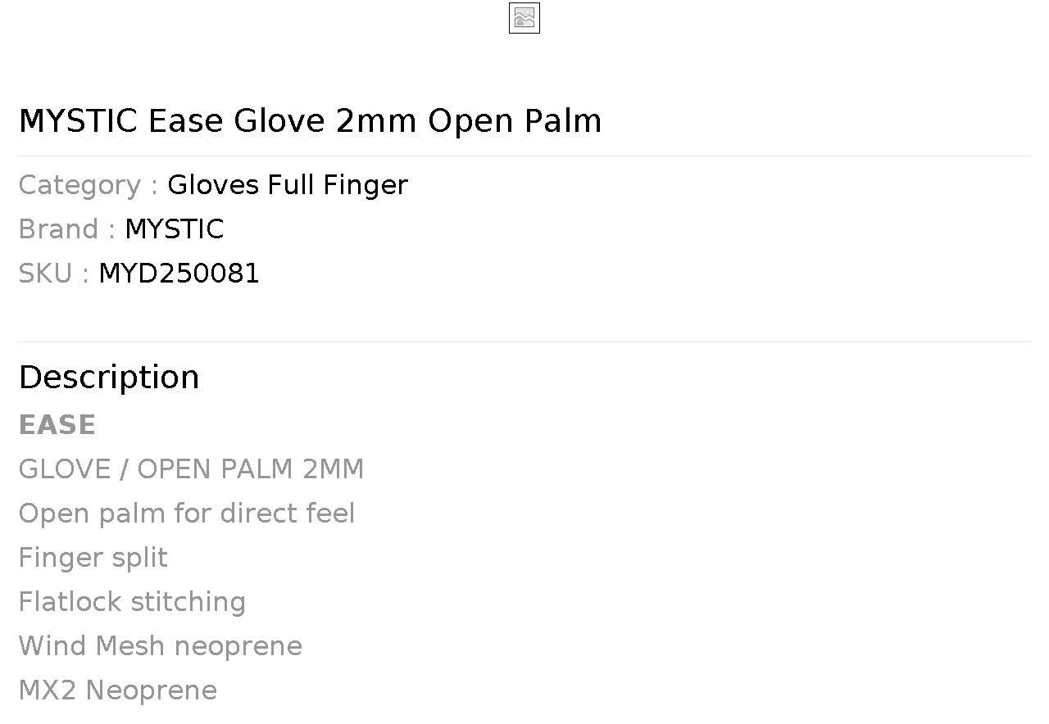Open the MYSTIC brand link
Image resolution: width=1049 pixels, height=724 pixels.
click(174, 229)
